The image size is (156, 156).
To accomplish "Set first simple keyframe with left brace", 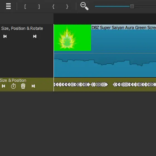I will 53,7.
